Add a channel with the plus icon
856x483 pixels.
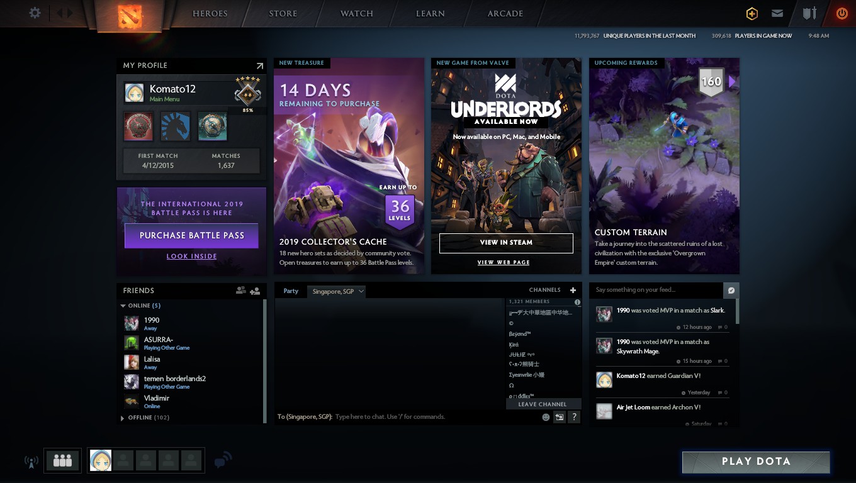pos(573,290)
